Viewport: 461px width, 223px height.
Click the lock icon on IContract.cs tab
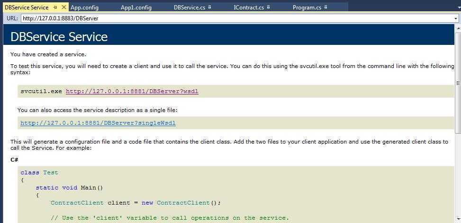click(x=268, y=7)
